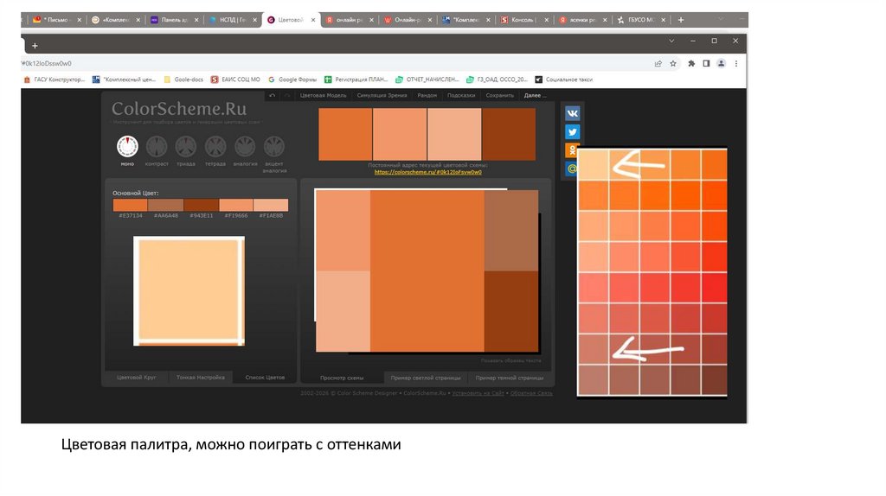Open the Регистрация ПЛАН... bookmark
886x496 pixels.
356,79
